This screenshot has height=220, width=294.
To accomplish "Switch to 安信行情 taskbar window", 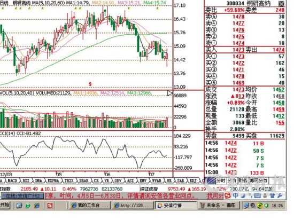I will click(x=176, y=206).
